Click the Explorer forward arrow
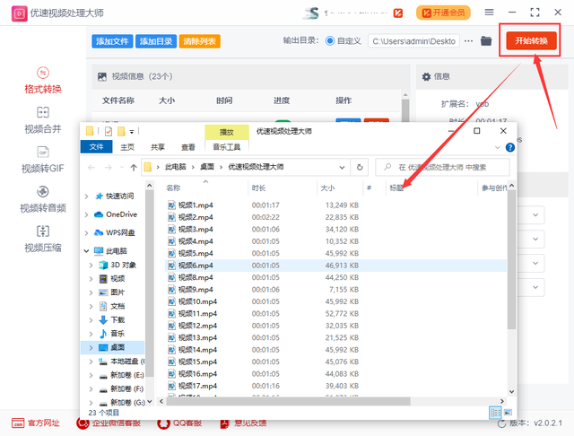This screenshot has width=574, height=436. tap(109, 168)
